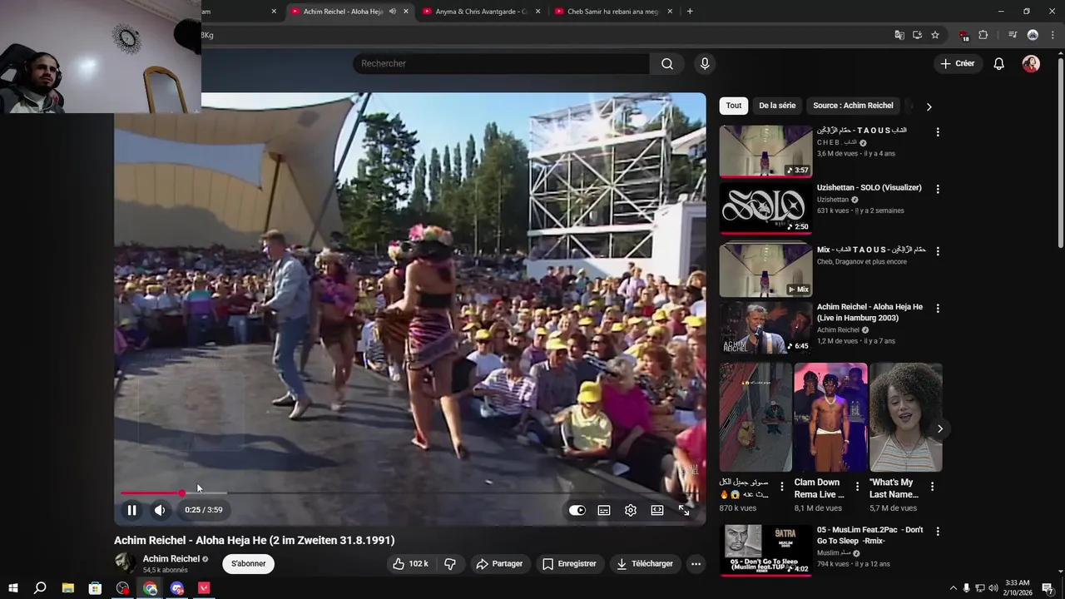Image resolution: width=1065 pixels, height=599 pixels.
Task: Switch to Anyma & Chris Avantgarde tab
Action: point(482,12)
